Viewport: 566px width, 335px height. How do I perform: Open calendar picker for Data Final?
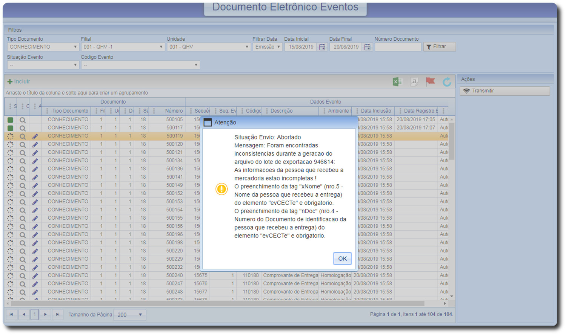[x=367, y=47]
